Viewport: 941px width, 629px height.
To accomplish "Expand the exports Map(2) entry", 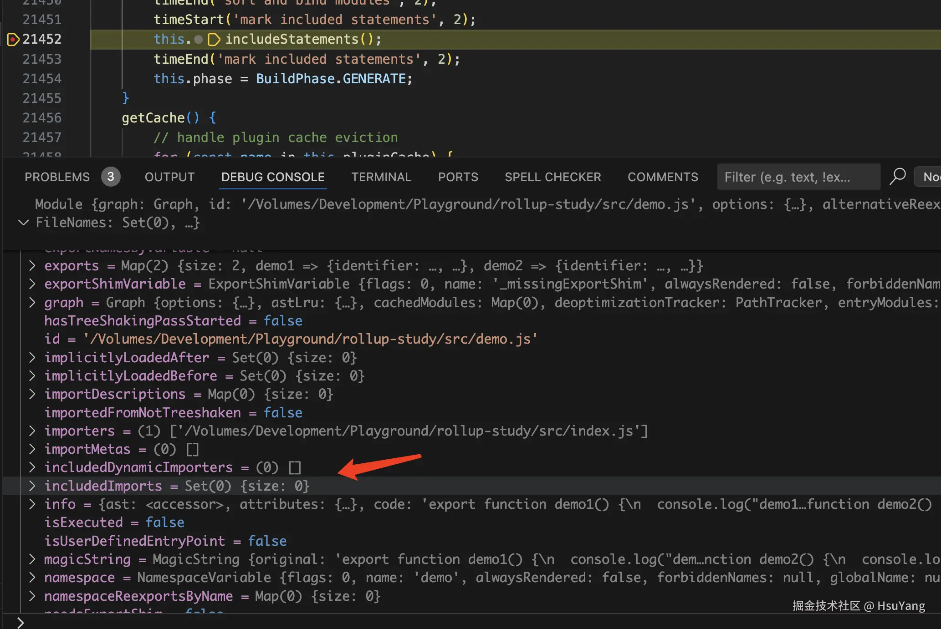I will [x=32, y=266].
